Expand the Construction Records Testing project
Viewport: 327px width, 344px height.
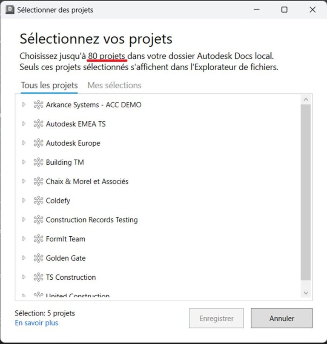tap(24, 220)
